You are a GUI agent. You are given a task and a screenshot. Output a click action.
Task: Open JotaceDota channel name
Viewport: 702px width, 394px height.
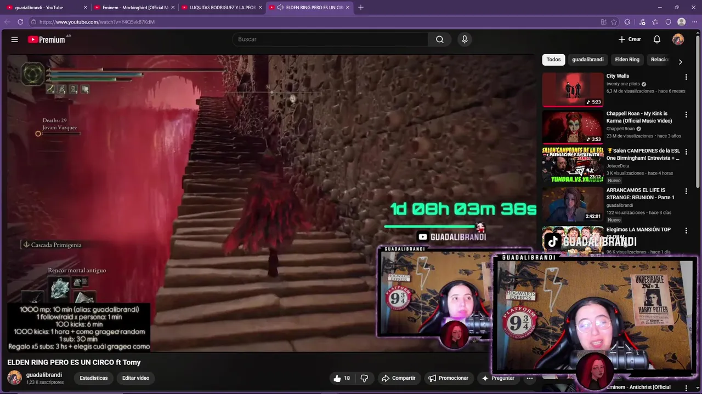tap(618, 166)
